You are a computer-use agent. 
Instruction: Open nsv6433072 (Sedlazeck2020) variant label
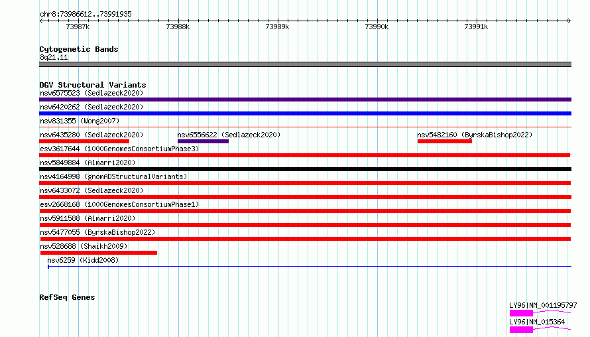(91, 190)
